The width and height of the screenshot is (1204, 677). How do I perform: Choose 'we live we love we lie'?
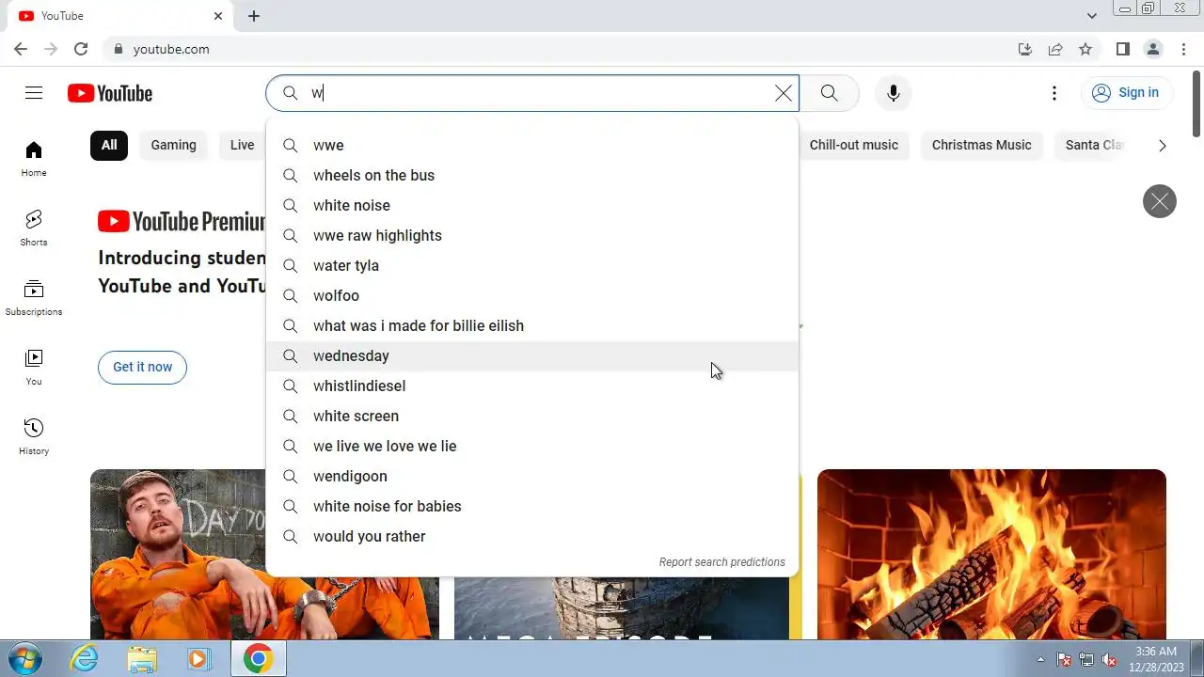click(532, 446)
